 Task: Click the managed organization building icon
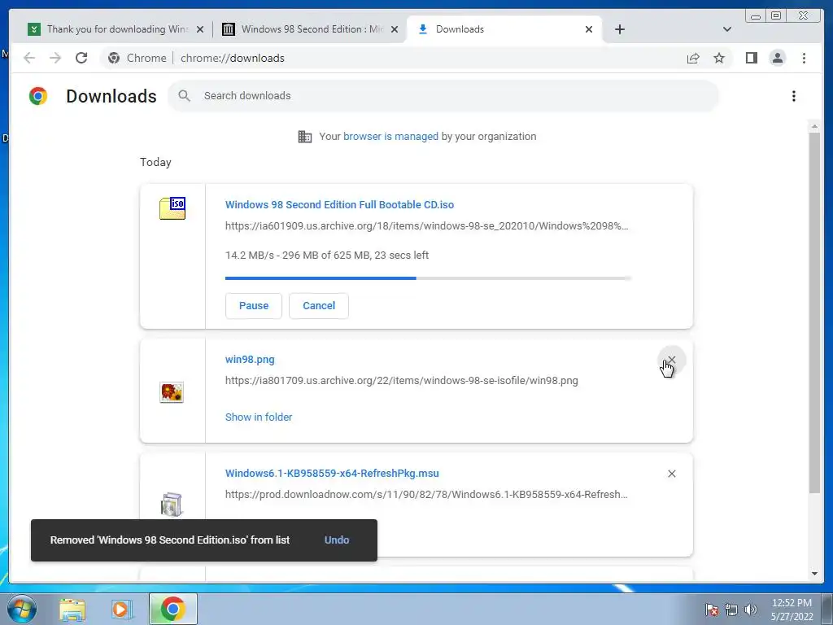305,137
